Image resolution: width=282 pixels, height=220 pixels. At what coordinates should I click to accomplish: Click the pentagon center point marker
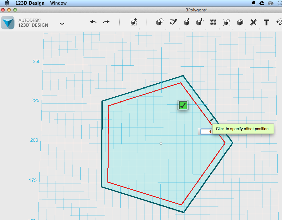[x=161, y=143]
